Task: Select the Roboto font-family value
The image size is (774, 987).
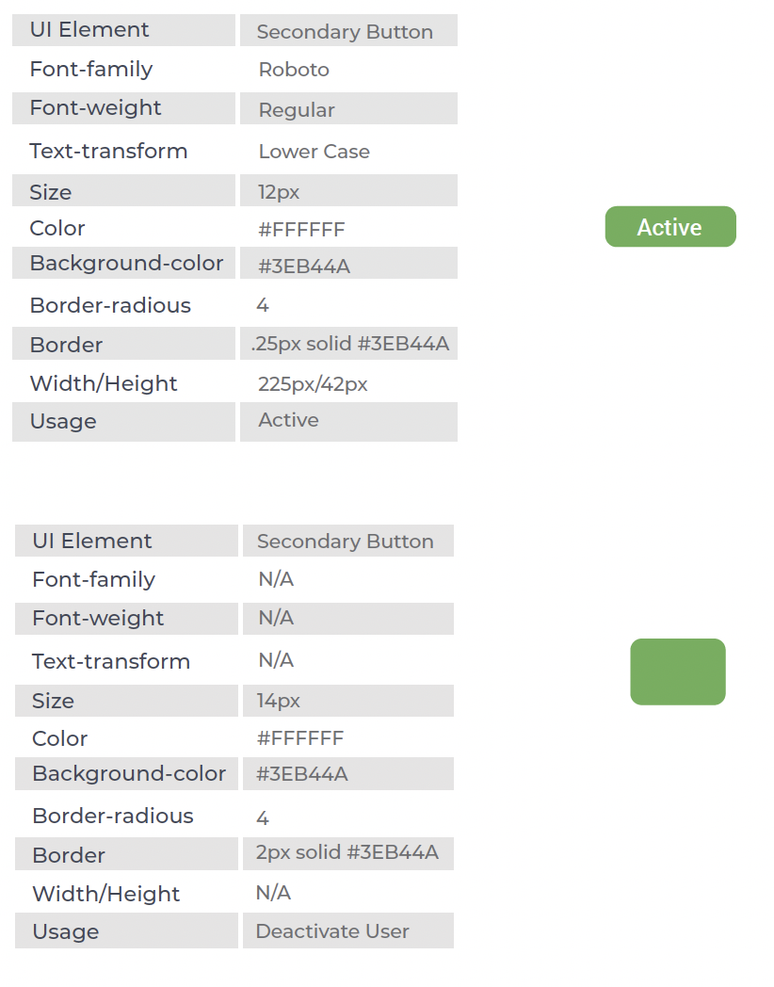Action: (294, 70)
